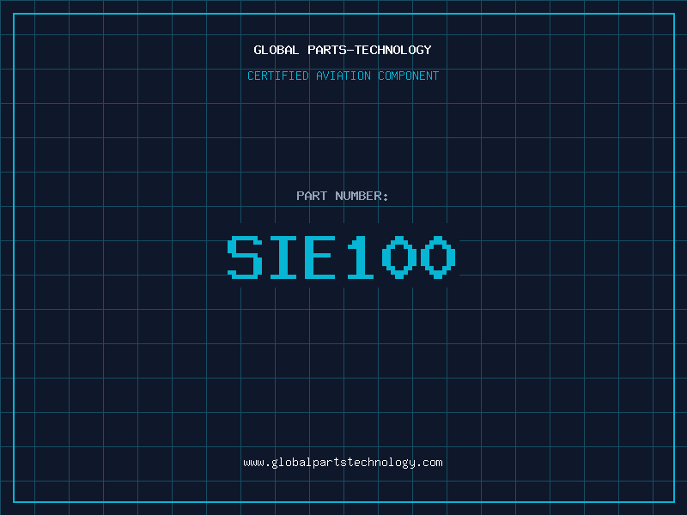Image resolution: width=687 pixels, height=515 pixels.
Task: Click the GLOBAL PARTS-TECHNOLOGY heading
Action: point(343,50)
